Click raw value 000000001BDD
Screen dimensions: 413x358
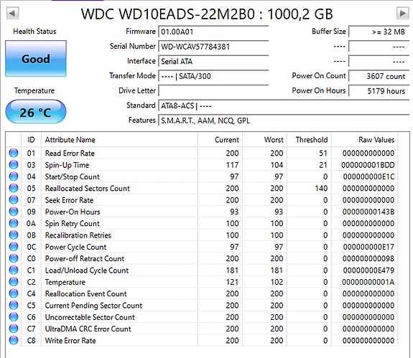tap(368, 165)
